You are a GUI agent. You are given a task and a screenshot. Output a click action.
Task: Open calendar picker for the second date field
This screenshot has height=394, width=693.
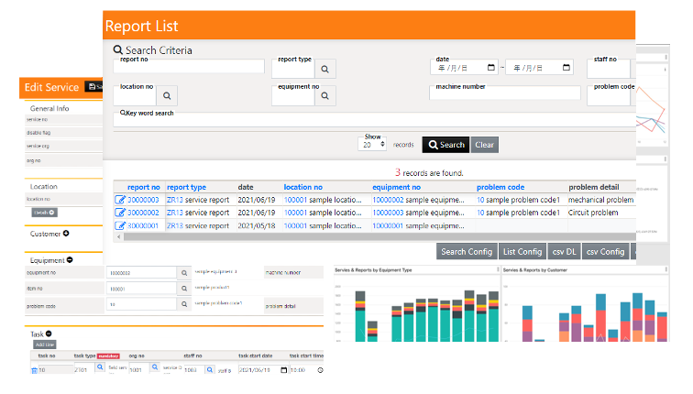click(x=566, y=68)
